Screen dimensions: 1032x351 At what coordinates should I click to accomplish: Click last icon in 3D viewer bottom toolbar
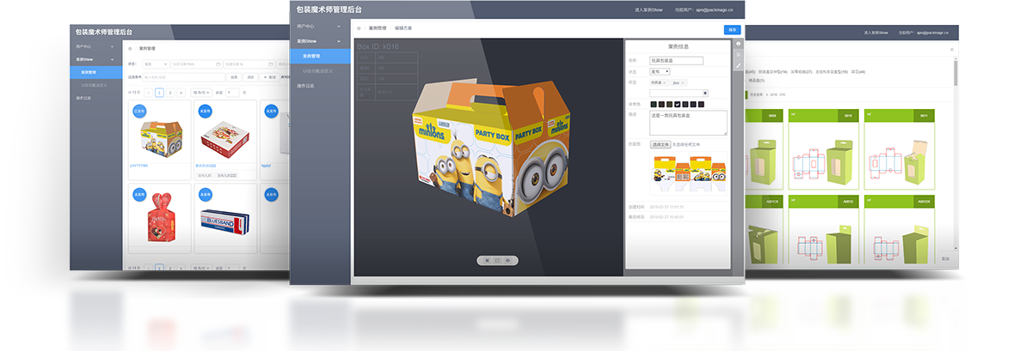[x=508, y=260]
